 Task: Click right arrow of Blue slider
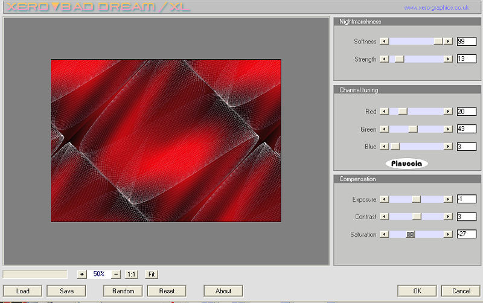point(448,146)
